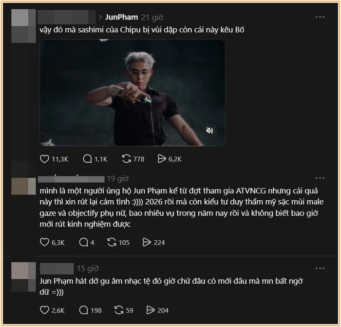Open replies on the 1,1K comments post

click(x=88, y=158)
